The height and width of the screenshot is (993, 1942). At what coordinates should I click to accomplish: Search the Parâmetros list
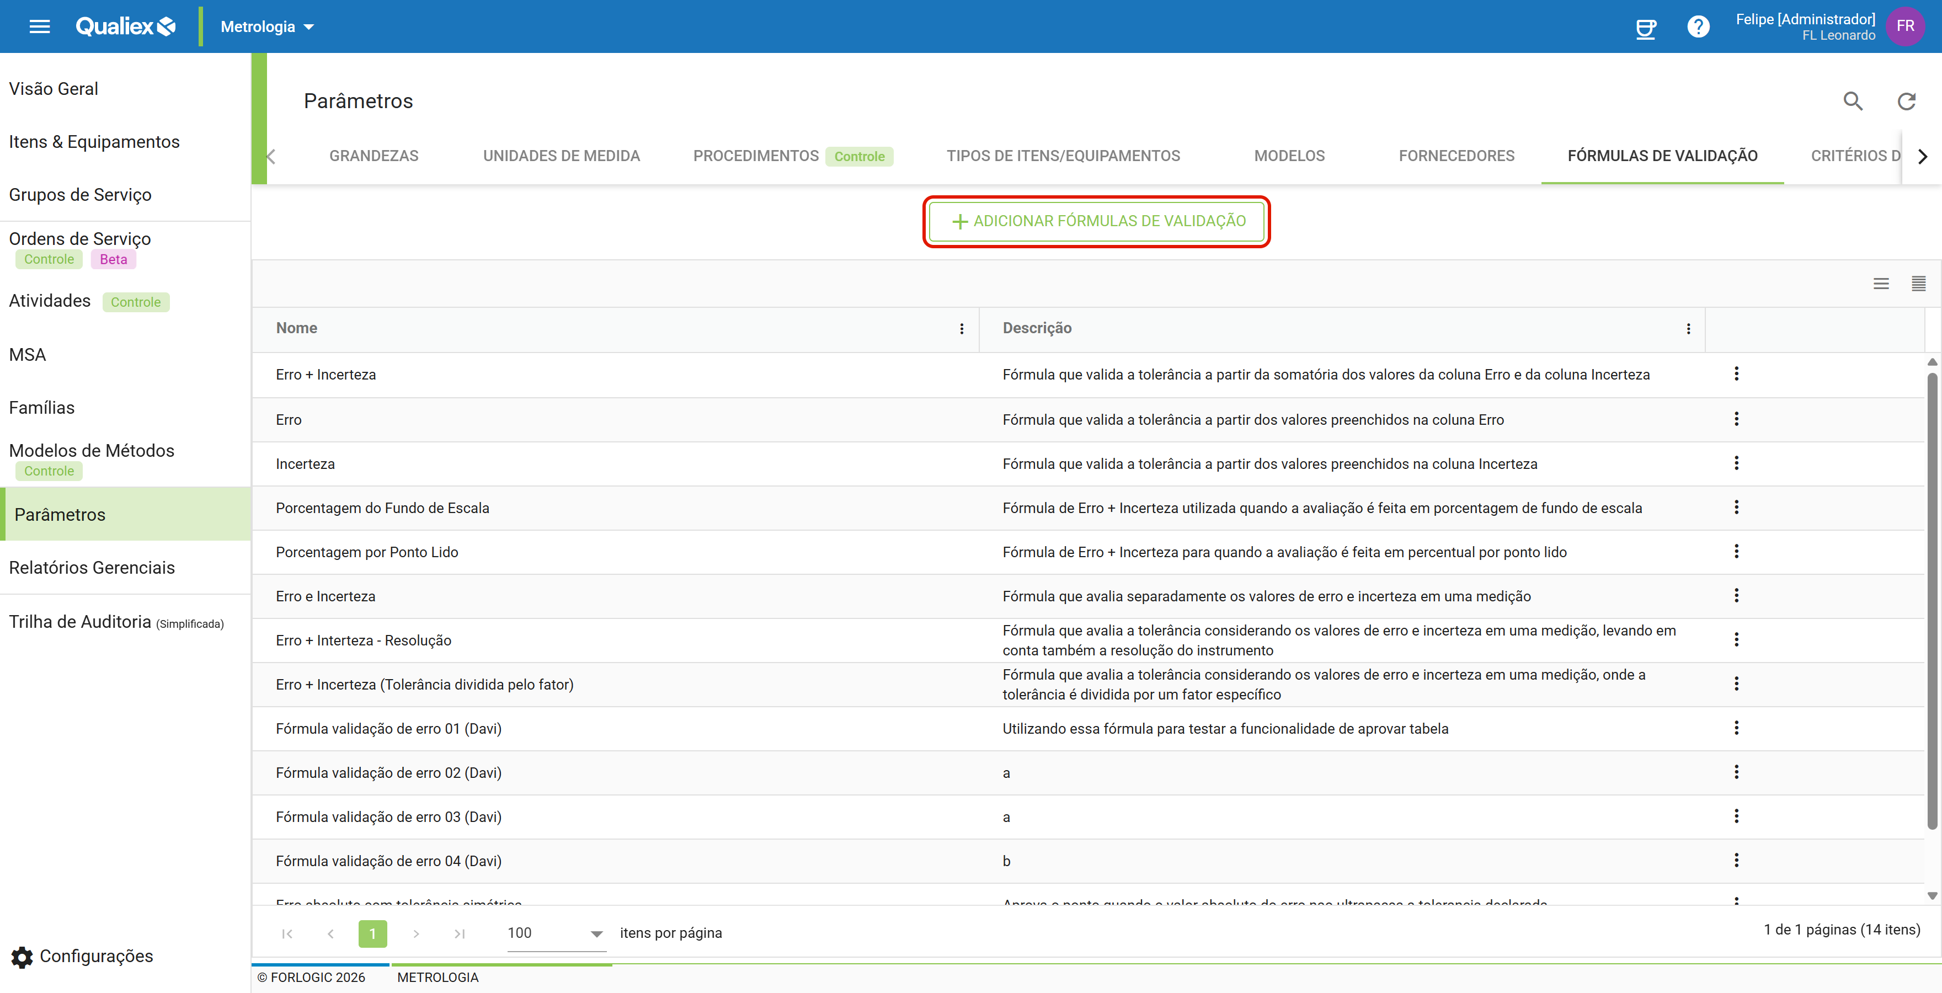1852,101
